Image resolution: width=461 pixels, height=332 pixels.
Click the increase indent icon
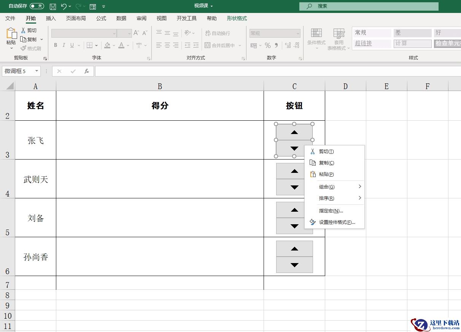196,45
